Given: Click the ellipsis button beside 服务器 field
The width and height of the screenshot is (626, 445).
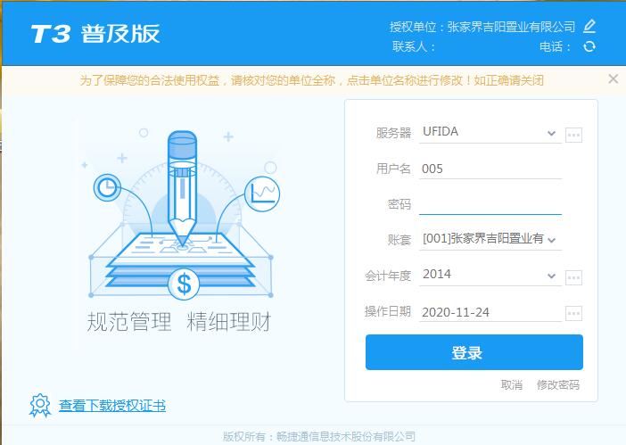Looking at the screenshot, I should 573,135.
